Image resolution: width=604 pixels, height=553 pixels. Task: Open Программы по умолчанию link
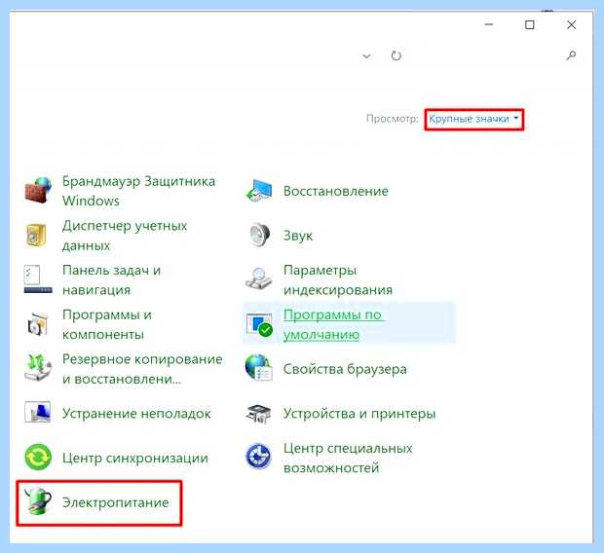click(x=333, y=324)
